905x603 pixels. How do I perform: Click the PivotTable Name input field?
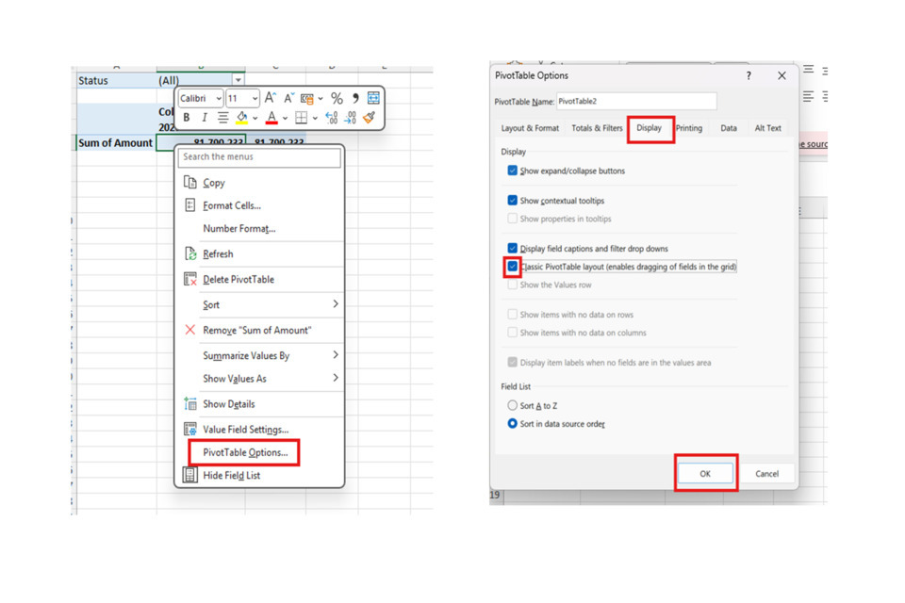click(x=635, y=101)
